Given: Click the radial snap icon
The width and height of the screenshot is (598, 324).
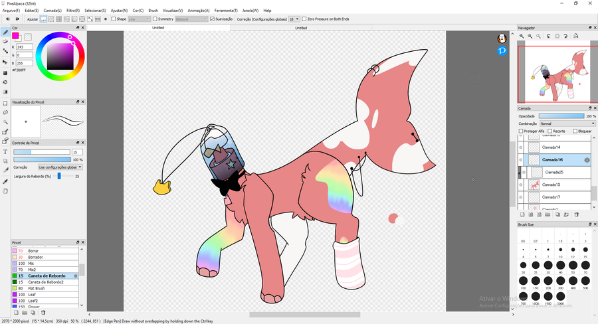Looking at the screenshot, I should 74,19.
